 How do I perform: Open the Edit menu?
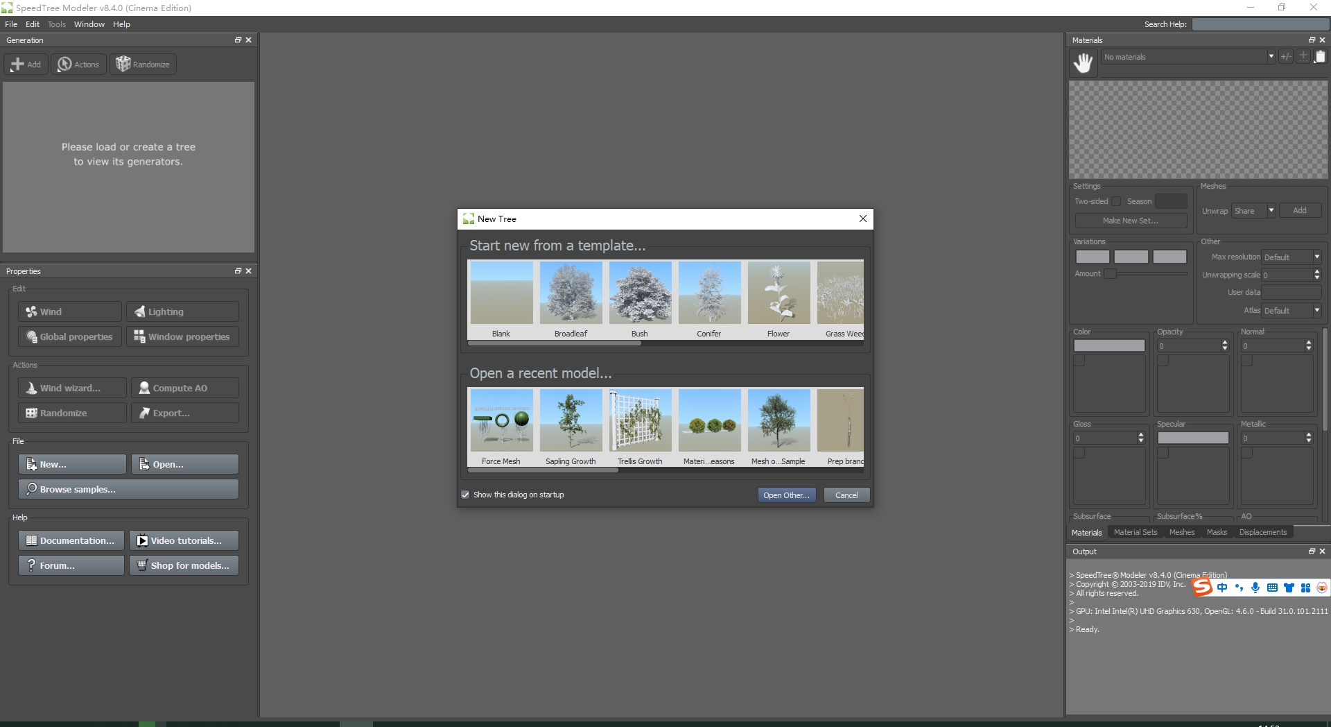[33, 24]
